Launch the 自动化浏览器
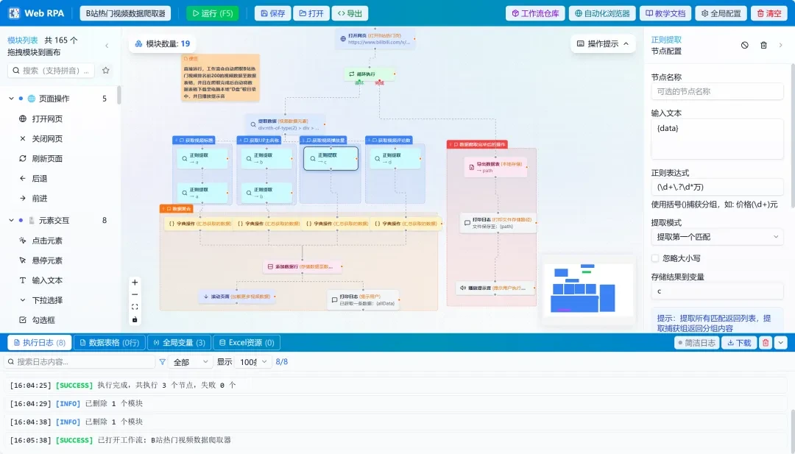Image resolution: width=795 pixels, height=454 pixels. (x=602, y=14)
